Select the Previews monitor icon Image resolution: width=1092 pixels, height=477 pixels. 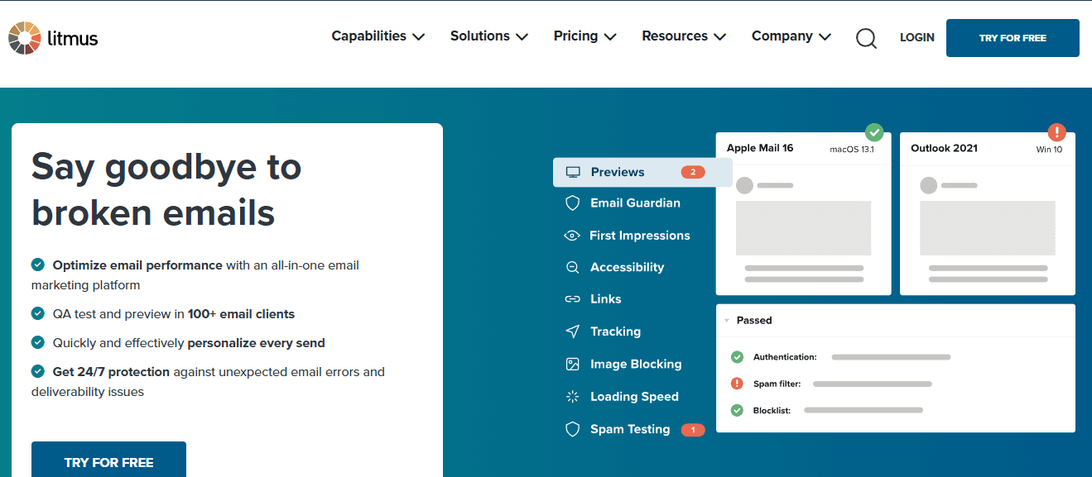pyautogui.click(x=573, y=172)
